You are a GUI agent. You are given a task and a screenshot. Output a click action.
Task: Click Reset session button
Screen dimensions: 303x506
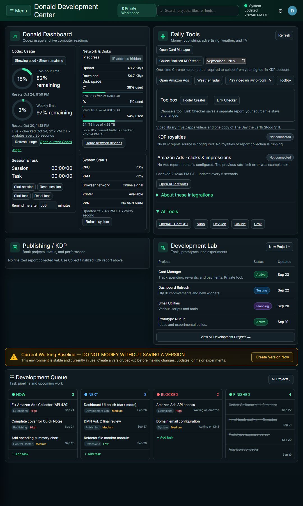(50, 187)
